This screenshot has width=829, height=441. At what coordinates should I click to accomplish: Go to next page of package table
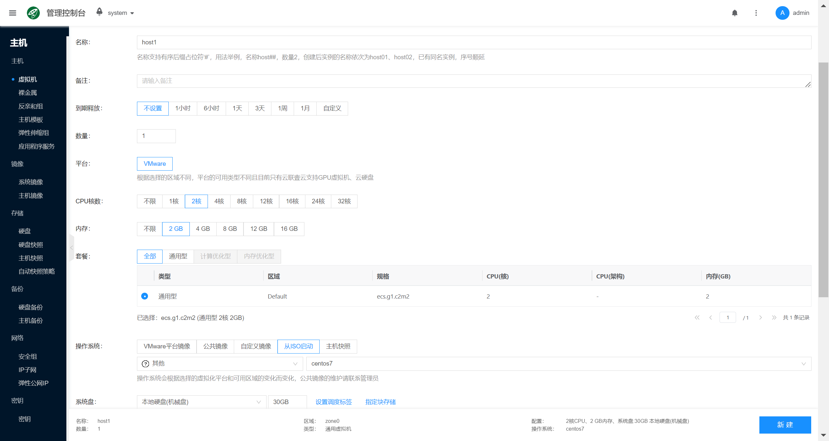click(x=760, y=318)
